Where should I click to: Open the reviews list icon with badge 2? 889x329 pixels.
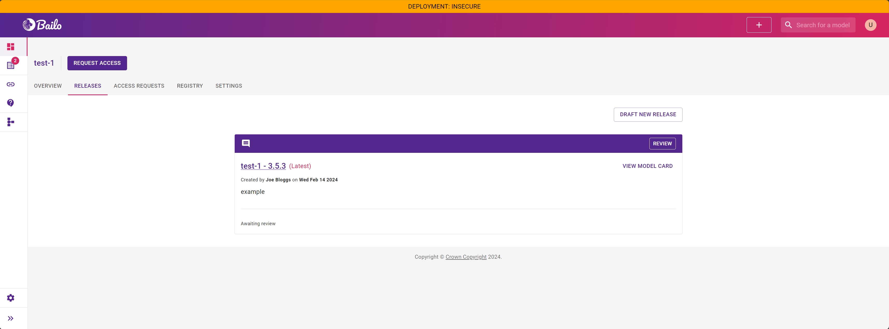click(11, 65)
